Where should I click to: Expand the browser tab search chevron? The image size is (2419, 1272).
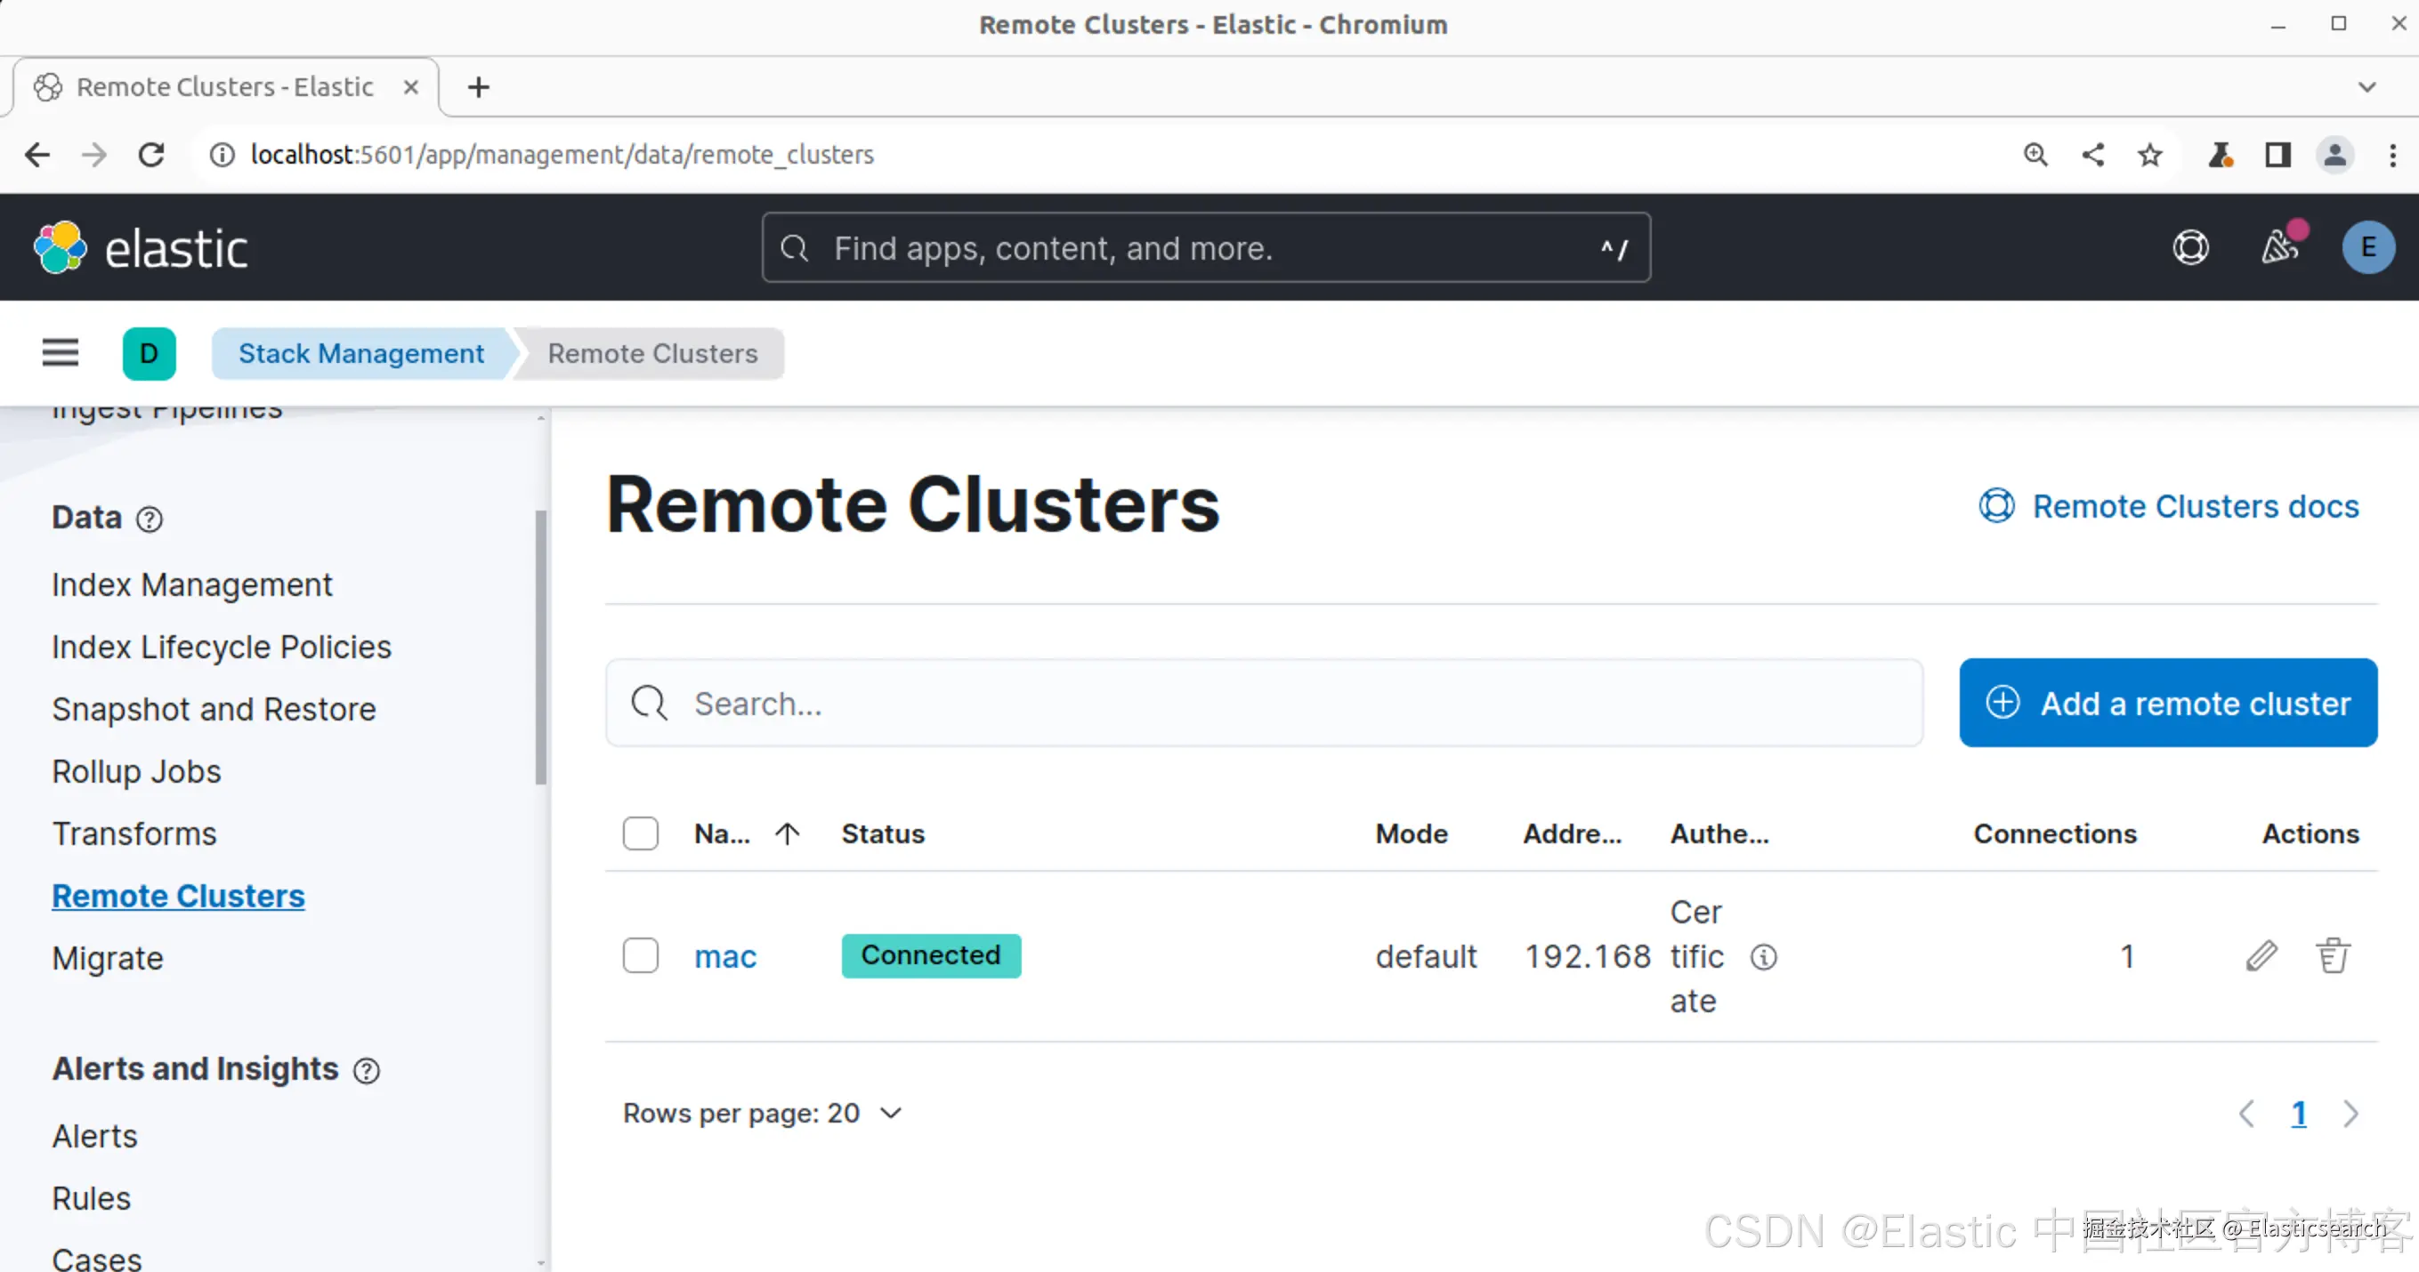tap(2366, 87)
